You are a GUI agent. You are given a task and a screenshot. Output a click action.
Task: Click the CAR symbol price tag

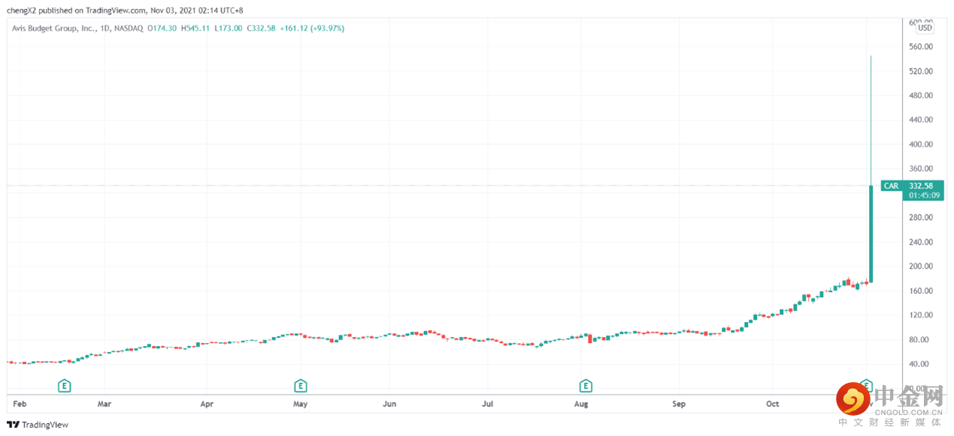coord(891,186)
